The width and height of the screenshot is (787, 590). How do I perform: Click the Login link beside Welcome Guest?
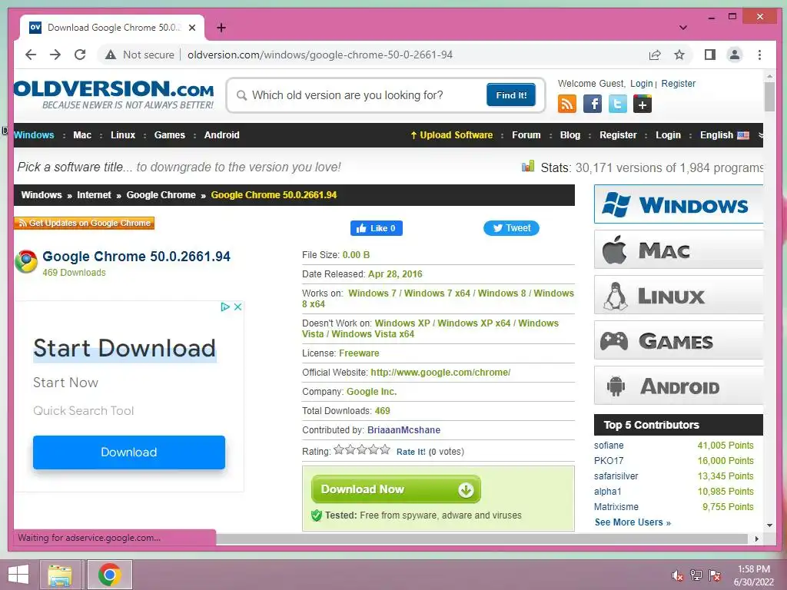[x=642, y=83]
